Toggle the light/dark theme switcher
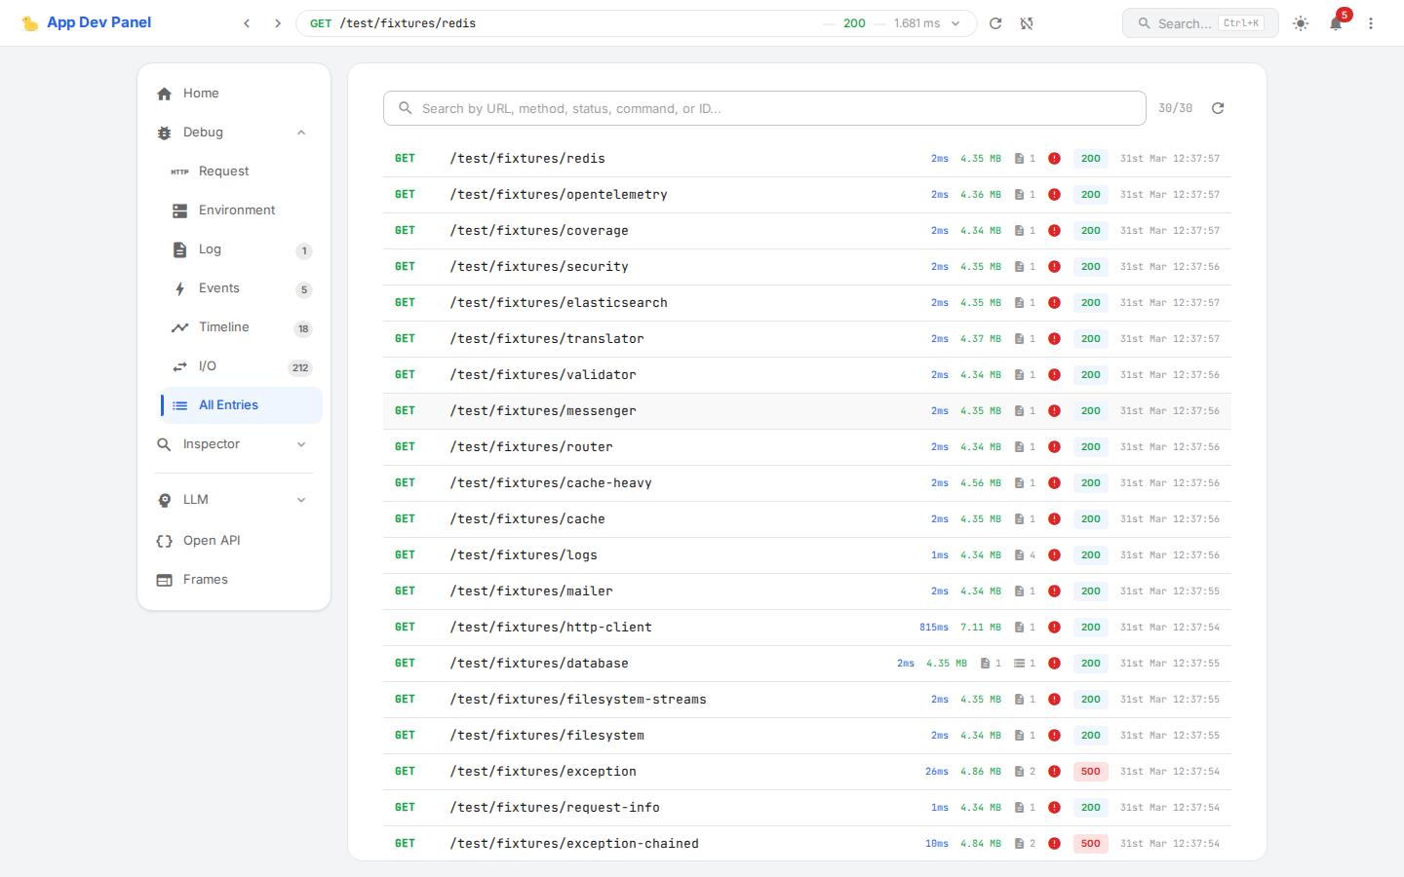 tap(1301, 22)
